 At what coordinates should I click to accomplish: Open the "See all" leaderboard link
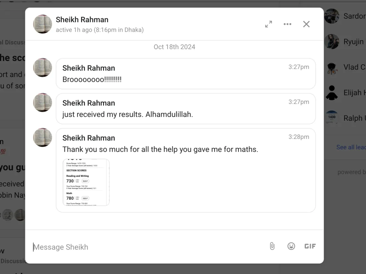coord(351,147)
